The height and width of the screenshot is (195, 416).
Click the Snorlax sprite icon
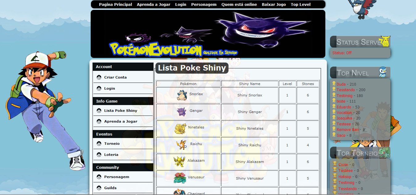[x=182, y=95]
